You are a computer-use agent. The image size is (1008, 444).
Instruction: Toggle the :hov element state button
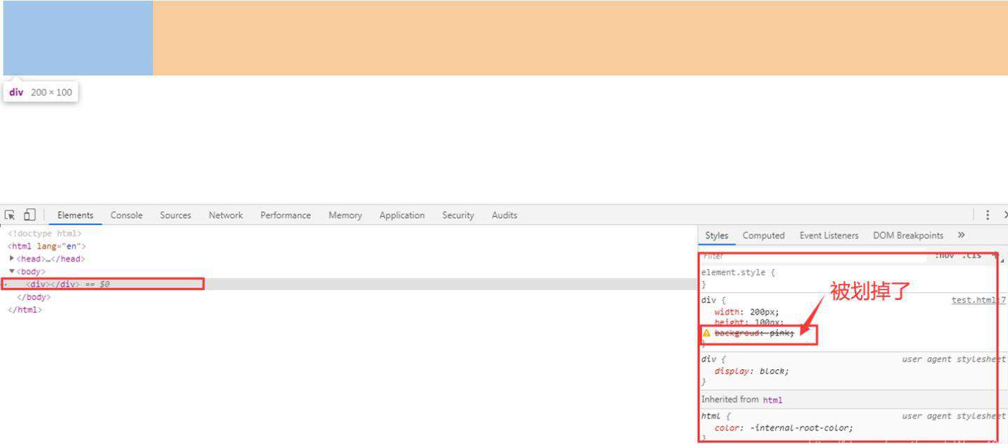945,256
